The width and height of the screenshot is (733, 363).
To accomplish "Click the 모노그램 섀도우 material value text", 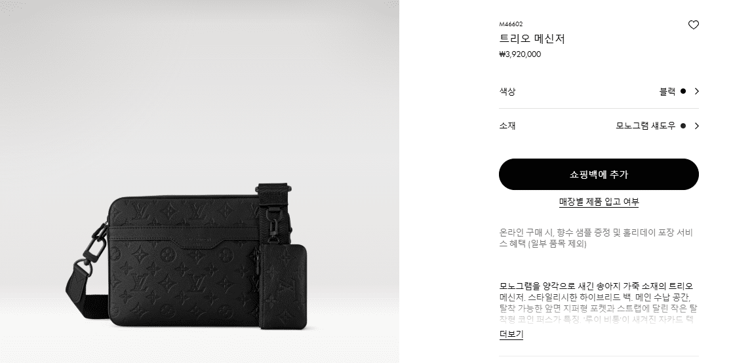I will pos(646,126).
